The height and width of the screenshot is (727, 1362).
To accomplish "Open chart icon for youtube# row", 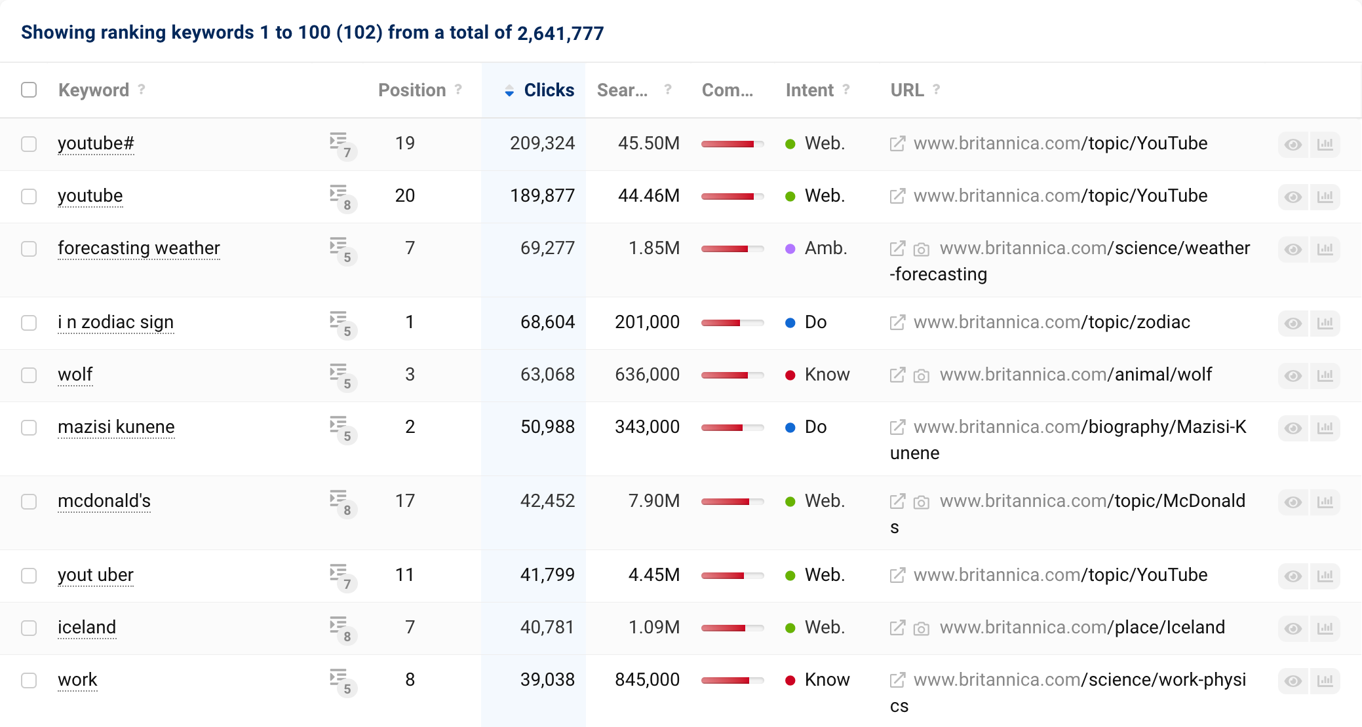I will pos(1325,144).
